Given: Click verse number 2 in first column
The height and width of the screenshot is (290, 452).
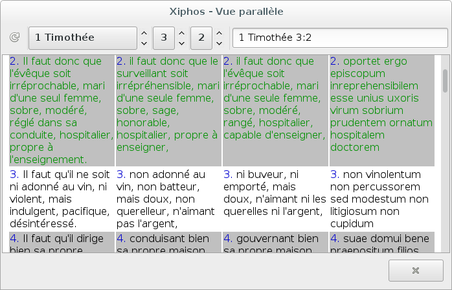Looking at the screenshot, I should (14, 61).
